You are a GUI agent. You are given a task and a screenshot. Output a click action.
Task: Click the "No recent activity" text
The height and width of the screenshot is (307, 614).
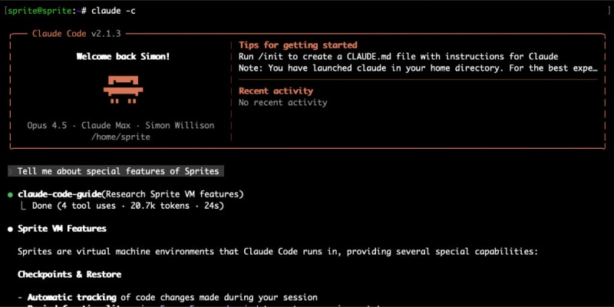tap(282, 103)
